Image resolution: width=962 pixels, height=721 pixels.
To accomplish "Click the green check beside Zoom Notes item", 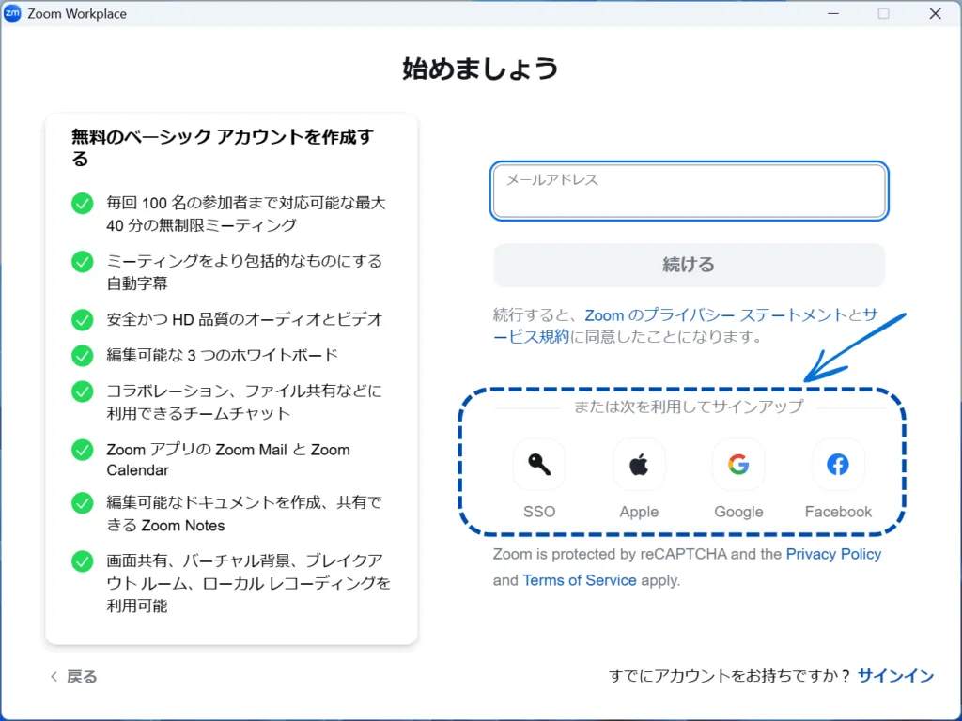I will pos(83,503).
